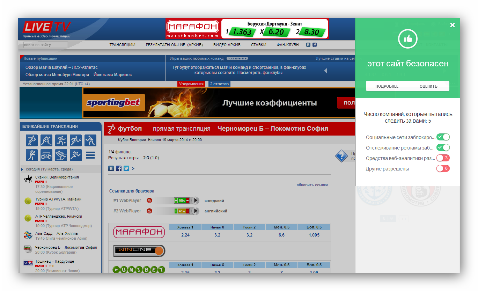Click the blue question mark help icon
The width and height of the screenshot is (478, 291).
tap(341, 156)
